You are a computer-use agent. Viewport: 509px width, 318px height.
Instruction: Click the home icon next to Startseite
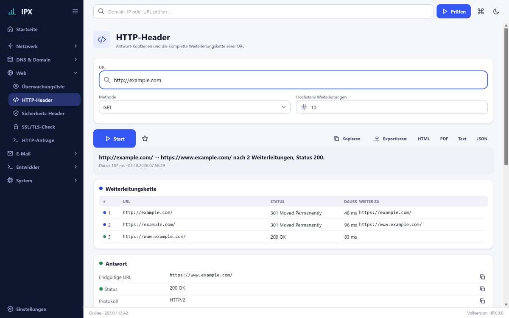pyautogui.click(x=10, y=29)
